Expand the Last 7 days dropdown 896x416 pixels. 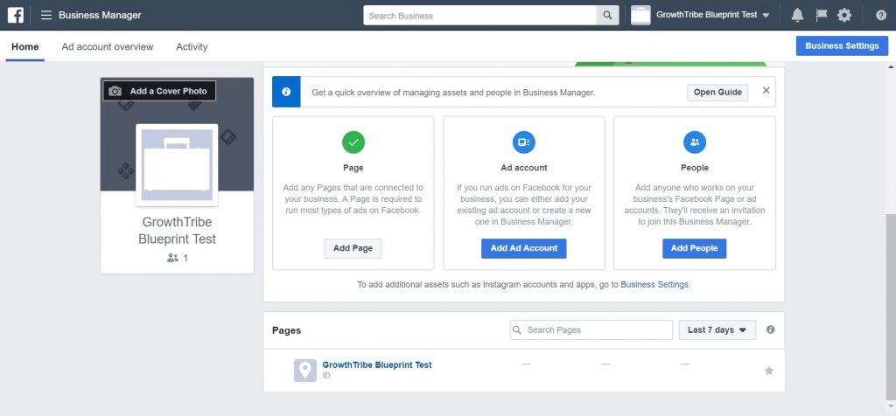pos(717,329)
